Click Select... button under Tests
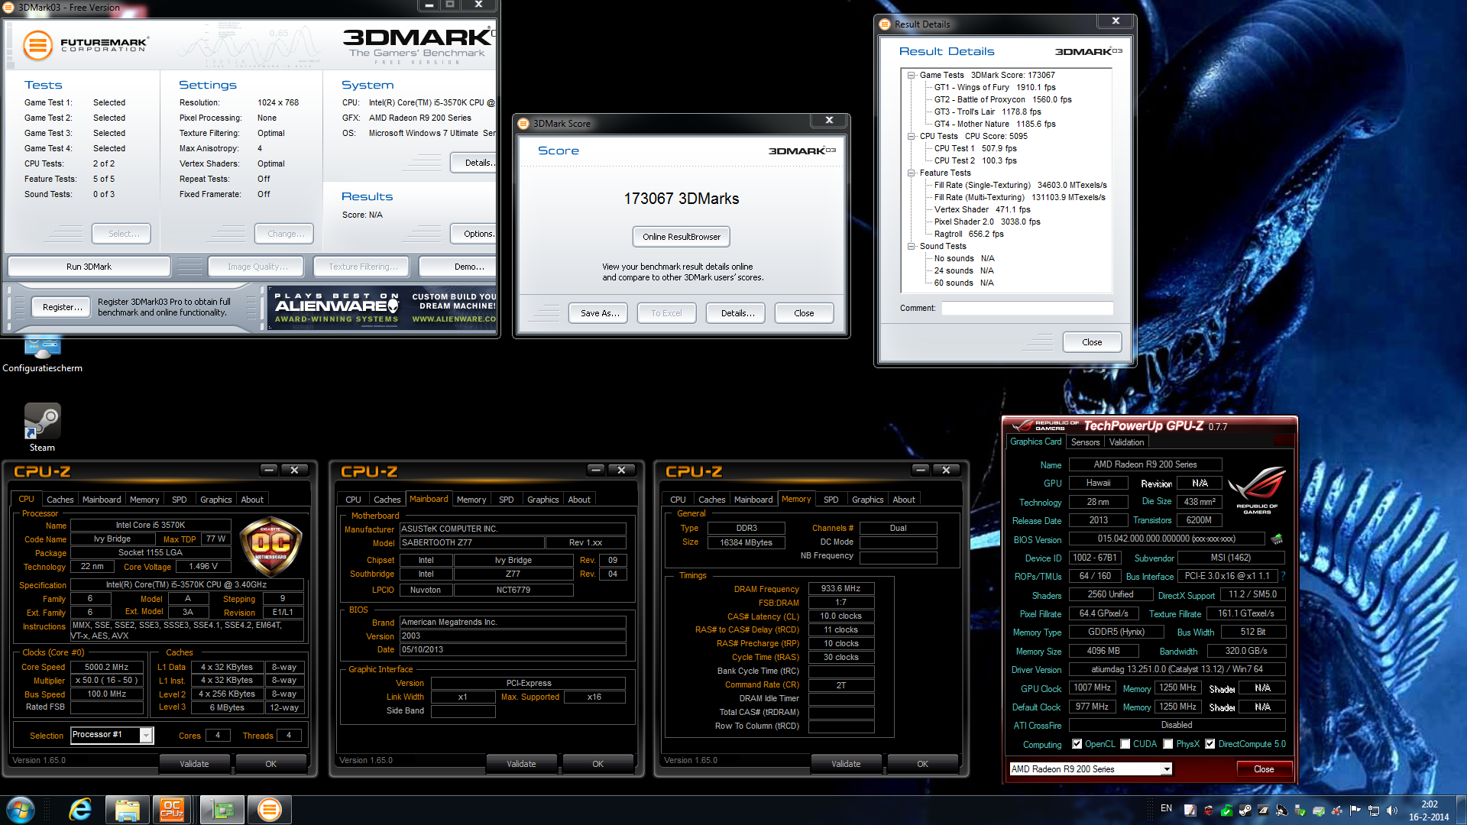This screenshot has width=1467, height=825. (121, 234)
